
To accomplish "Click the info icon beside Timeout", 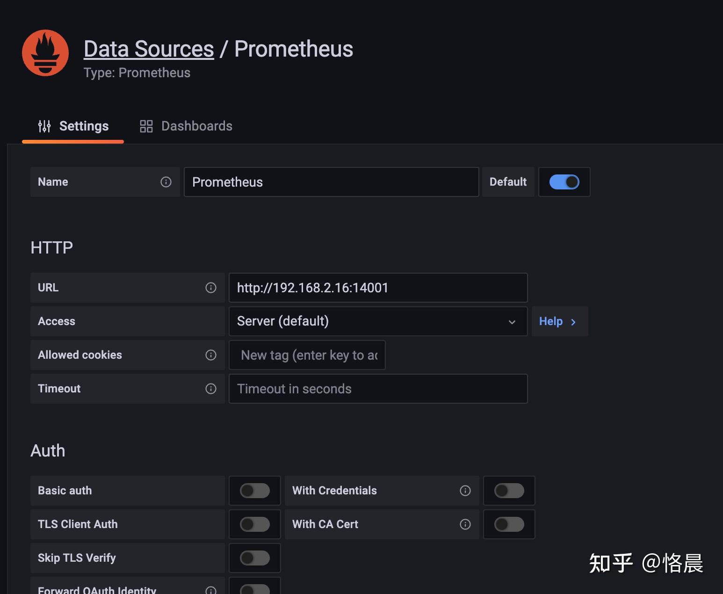I will [x=210, y=389].
